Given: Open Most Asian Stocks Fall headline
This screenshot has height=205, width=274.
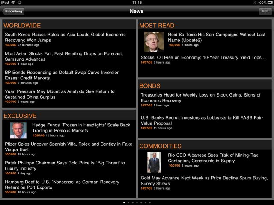Looking at the screenshot, I should [x=64, y=56].
